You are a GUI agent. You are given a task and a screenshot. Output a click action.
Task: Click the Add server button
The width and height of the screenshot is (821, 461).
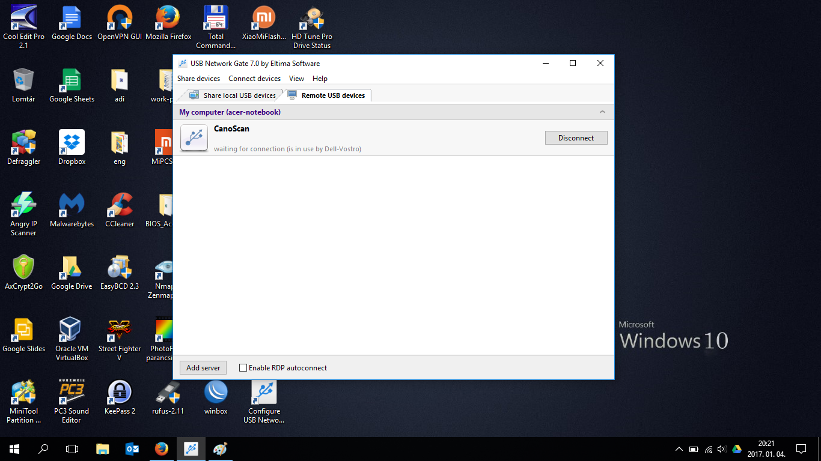203,368
